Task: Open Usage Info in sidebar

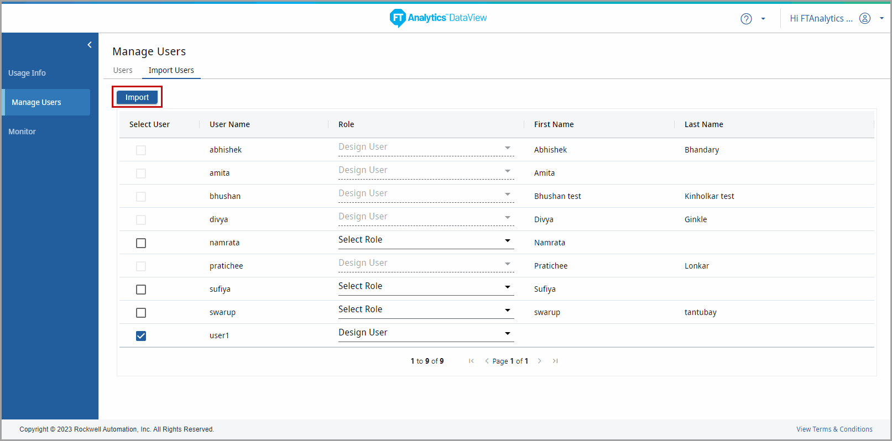Action: pos(27,73)
